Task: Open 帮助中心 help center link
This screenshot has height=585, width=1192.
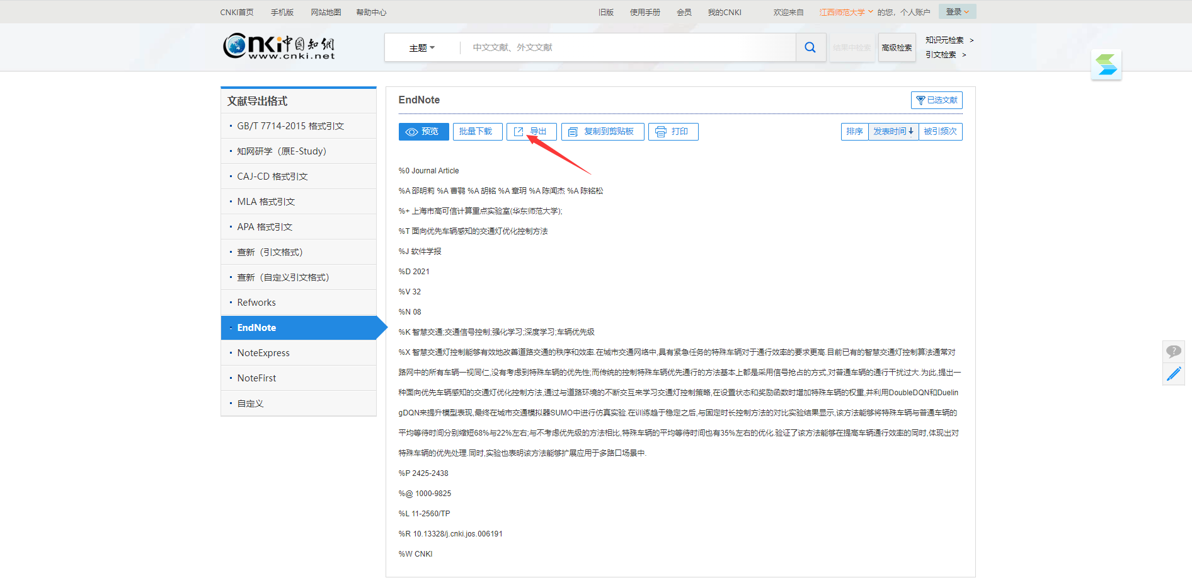Action: 371,12
